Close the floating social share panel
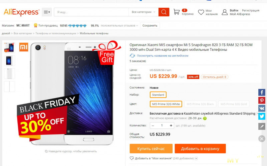Viewport: 267px width, 166px height. pos(262,139)
